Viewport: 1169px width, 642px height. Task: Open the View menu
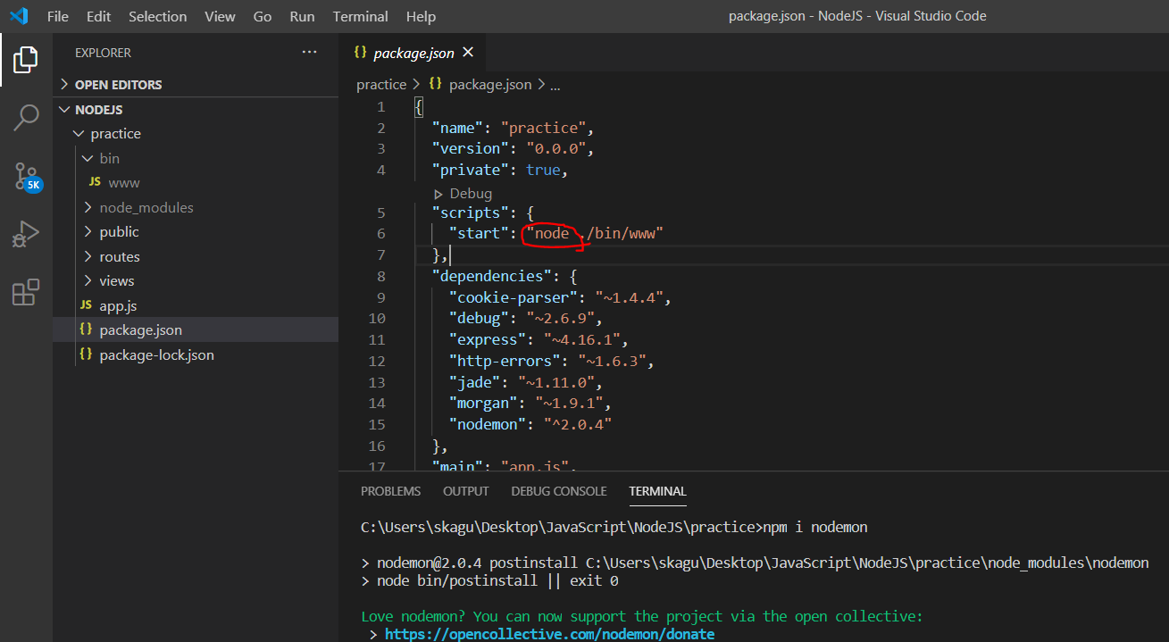point(220,16)
